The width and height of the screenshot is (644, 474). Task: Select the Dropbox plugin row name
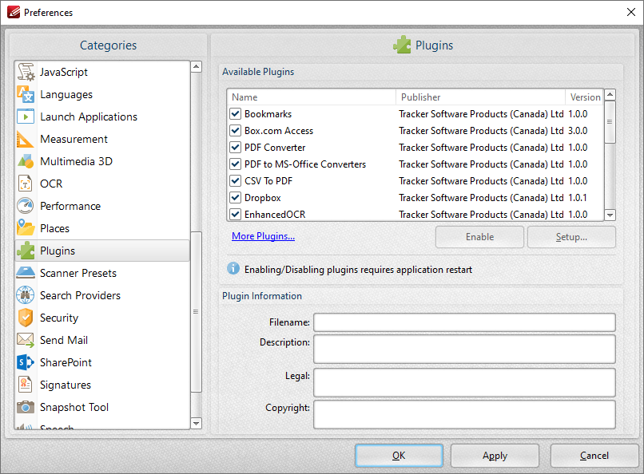[x=262, y=198]
